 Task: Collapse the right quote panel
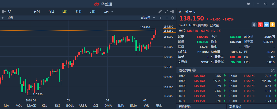click(x=172, y=12)
